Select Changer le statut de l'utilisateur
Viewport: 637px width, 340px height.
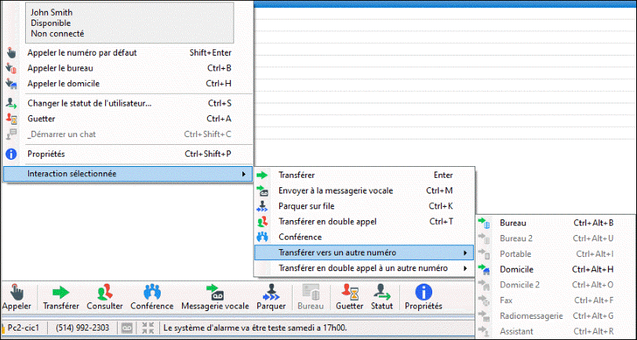click(89, 103)
